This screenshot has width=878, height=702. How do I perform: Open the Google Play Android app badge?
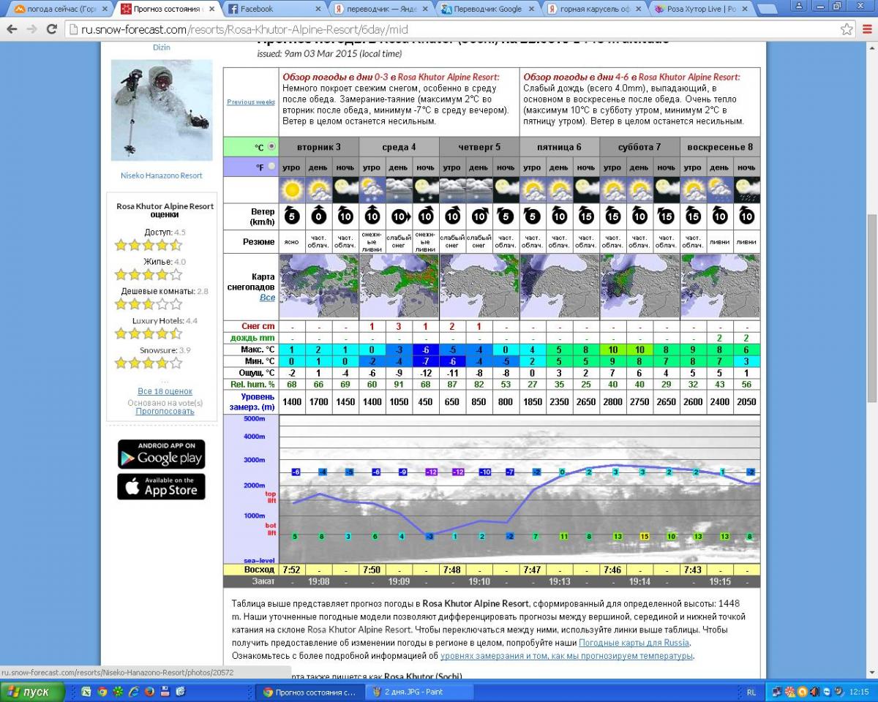click(x=161, y=454)
